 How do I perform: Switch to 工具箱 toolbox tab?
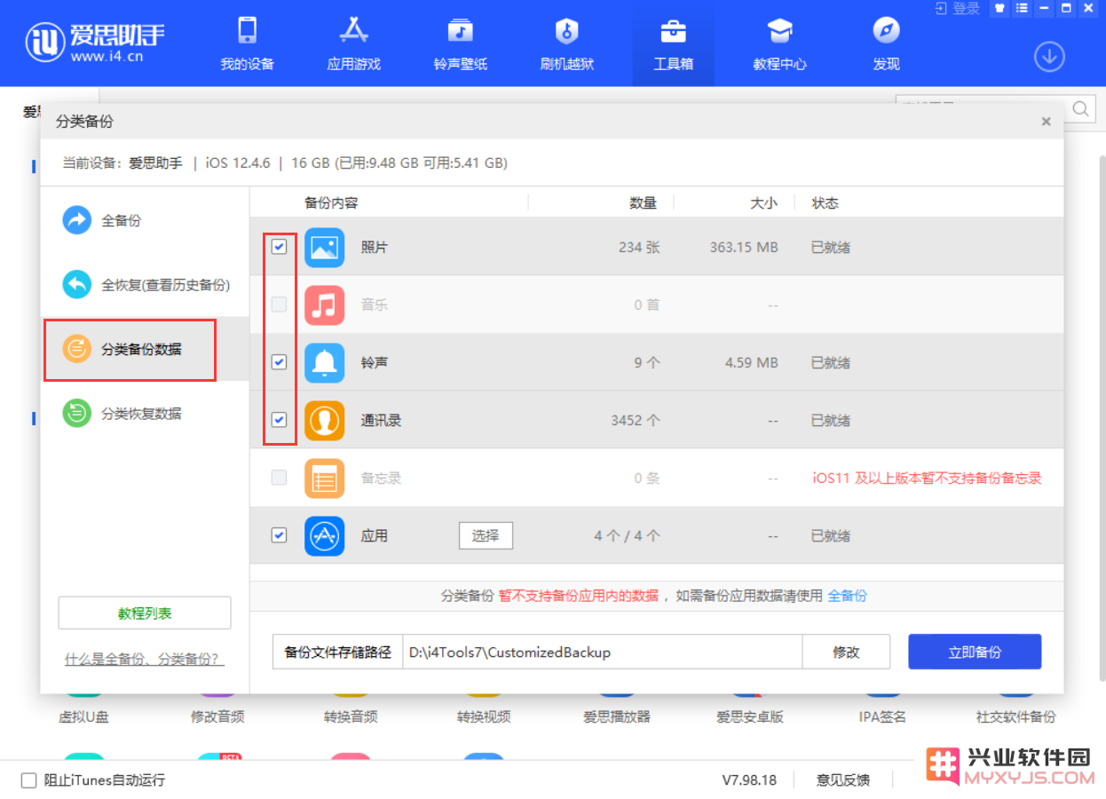[673, 44]
